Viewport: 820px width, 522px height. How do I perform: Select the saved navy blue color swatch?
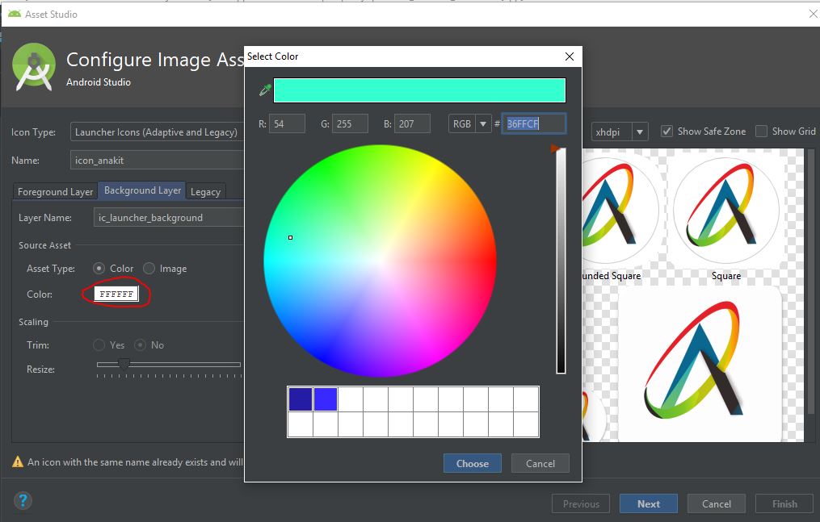[x=299, y=399]
